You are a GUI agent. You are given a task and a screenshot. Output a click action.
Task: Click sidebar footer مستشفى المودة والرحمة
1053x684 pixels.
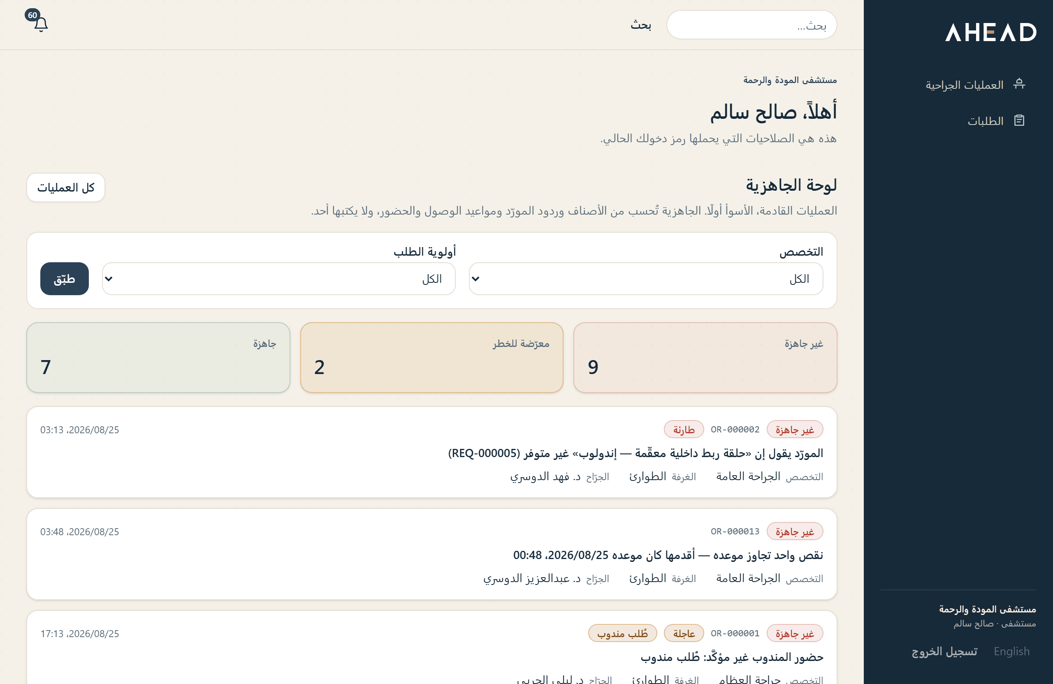[x=987, y=609]
